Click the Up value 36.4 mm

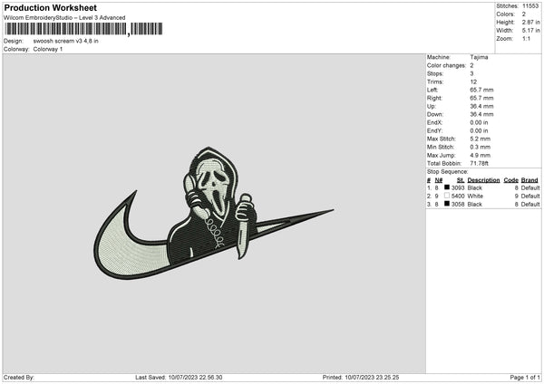coord(481,106)
